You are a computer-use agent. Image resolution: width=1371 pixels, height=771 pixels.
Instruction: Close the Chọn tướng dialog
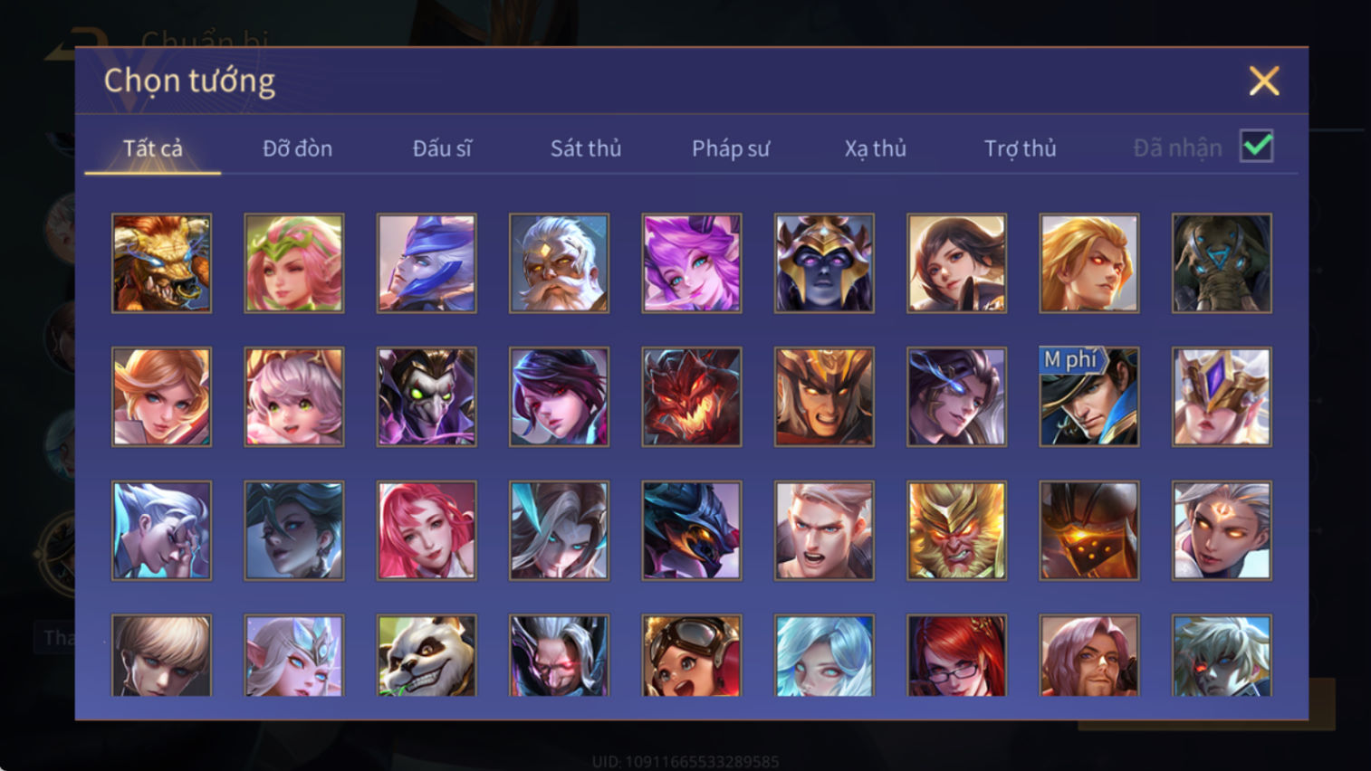1264,81
